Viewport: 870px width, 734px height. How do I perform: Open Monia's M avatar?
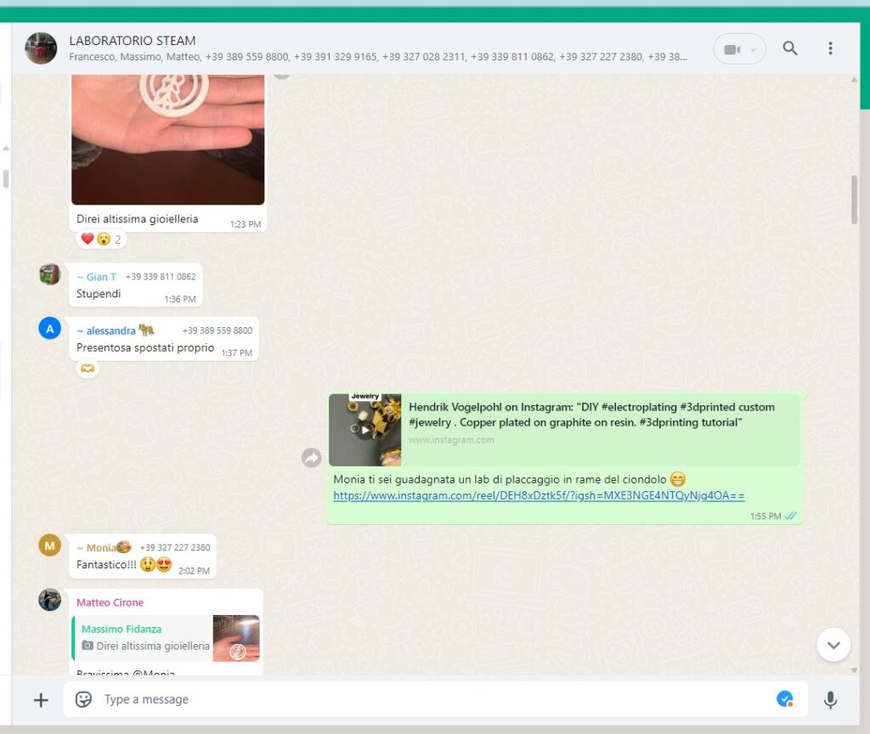tap(50, 545)
